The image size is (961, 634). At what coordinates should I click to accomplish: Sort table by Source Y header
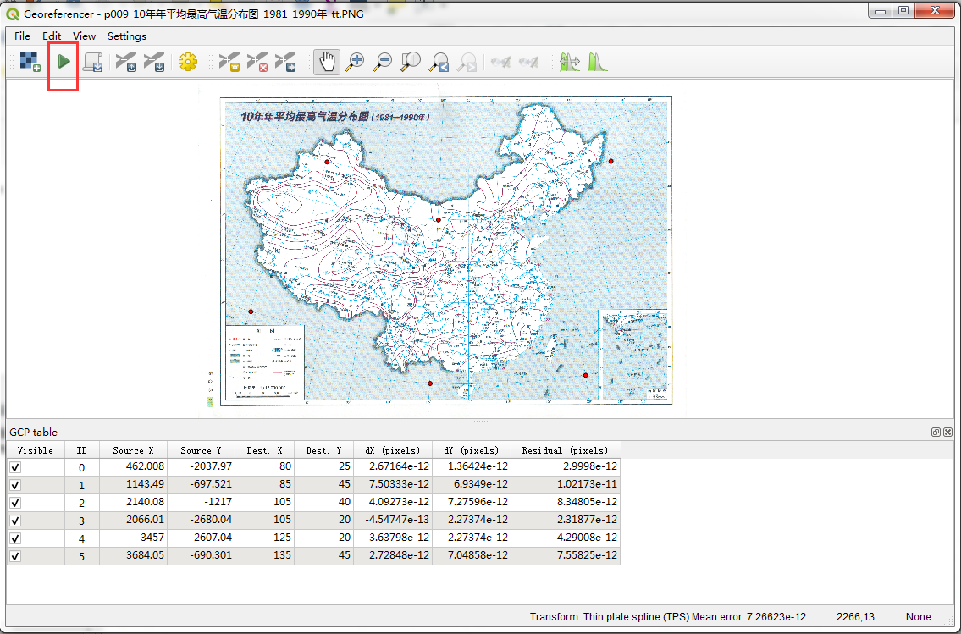click(x=201, y=450)
